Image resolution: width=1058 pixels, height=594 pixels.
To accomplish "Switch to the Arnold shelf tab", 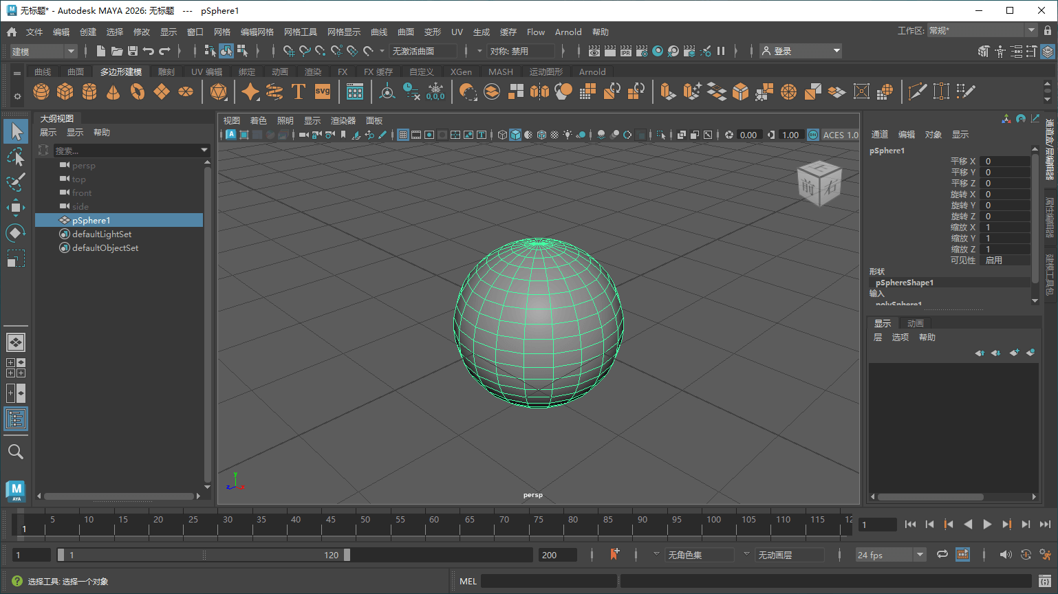I will [592, 71].
